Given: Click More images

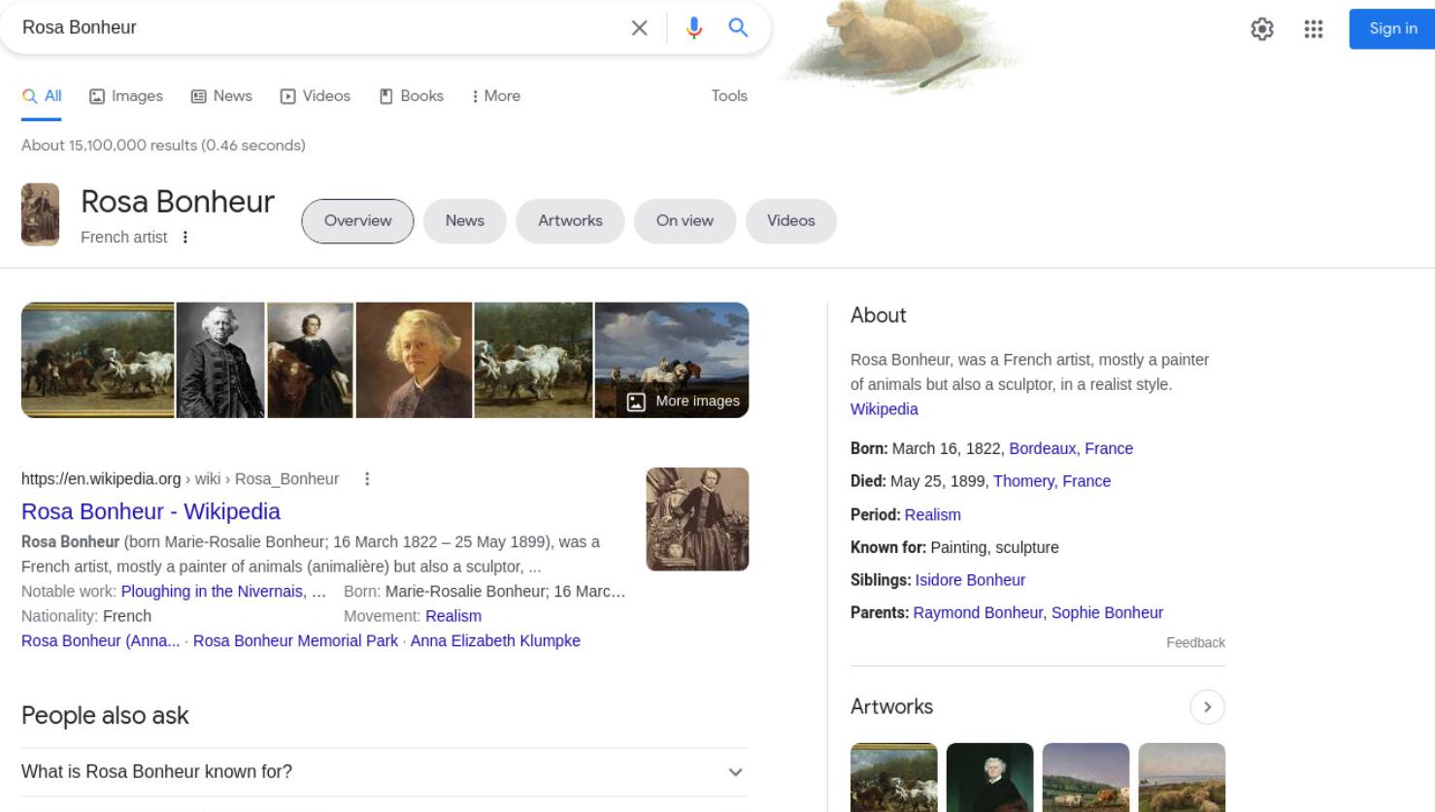Looking at the screenshot, I should (684, 401).
